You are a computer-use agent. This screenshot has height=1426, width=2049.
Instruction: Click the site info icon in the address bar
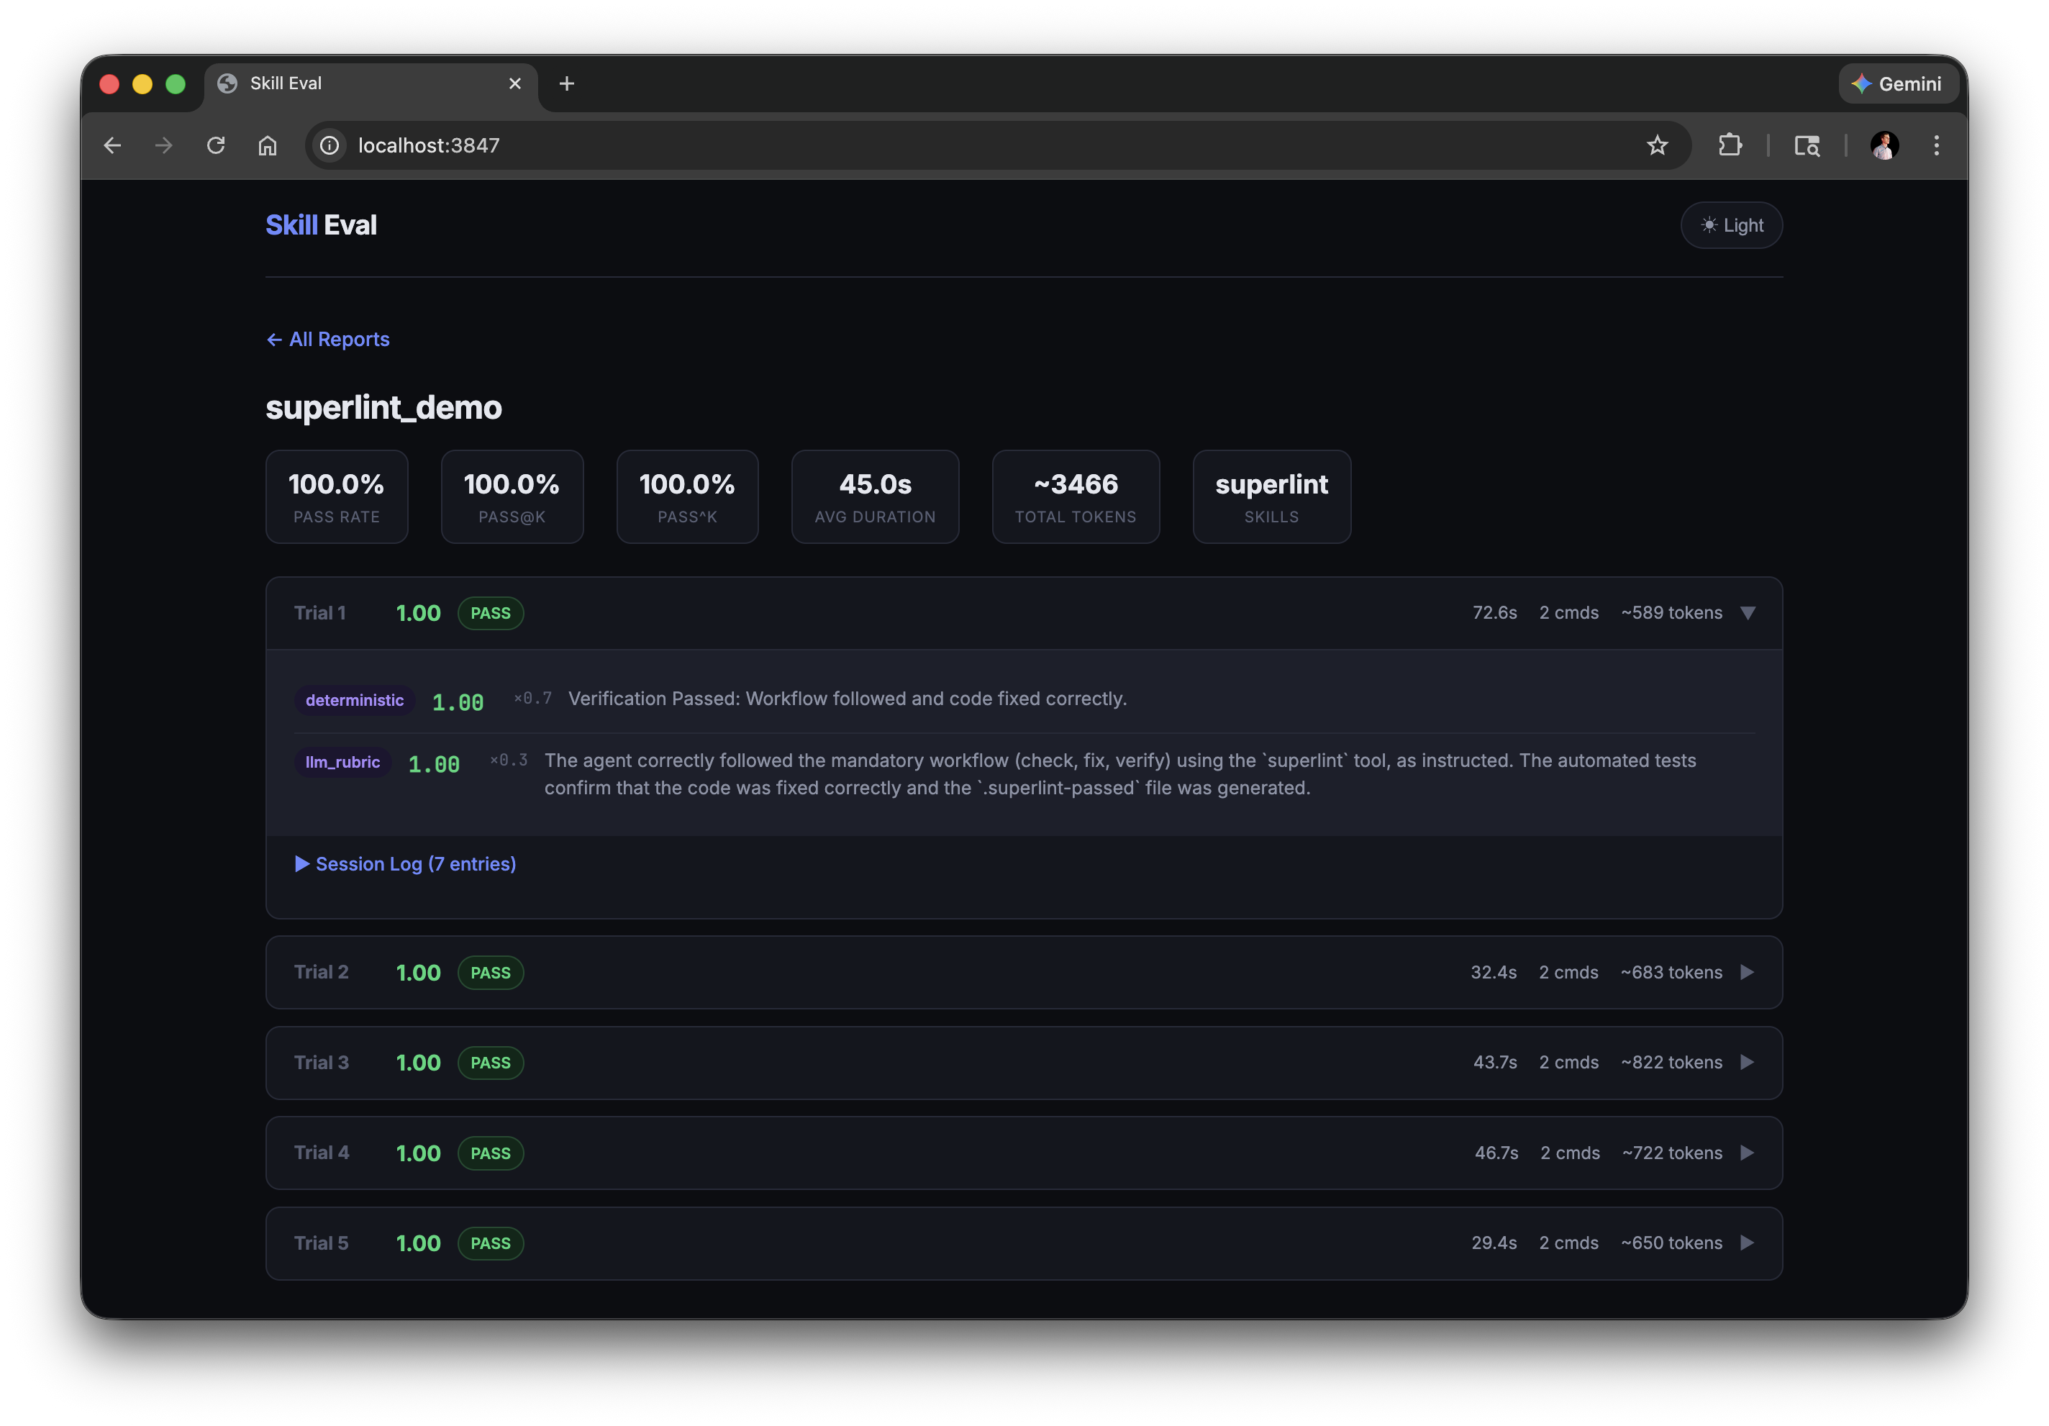coord(328,145)
